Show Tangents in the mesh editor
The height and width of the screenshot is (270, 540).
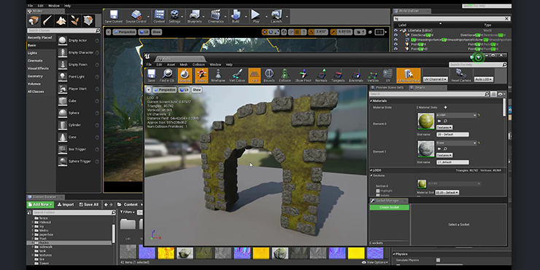338,76
